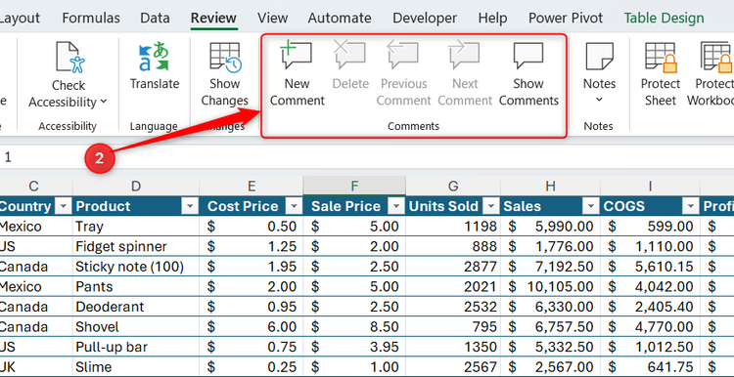Select column H header

550,186
